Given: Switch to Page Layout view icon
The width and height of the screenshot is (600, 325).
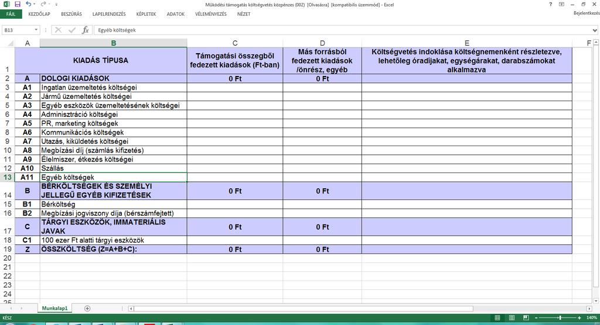Looking at the screenshot, I should (x=512, y=318).
